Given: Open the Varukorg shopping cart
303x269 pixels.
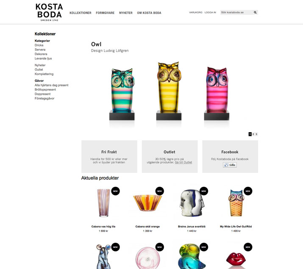Looking at the screenshot, I should click(196, 12).
